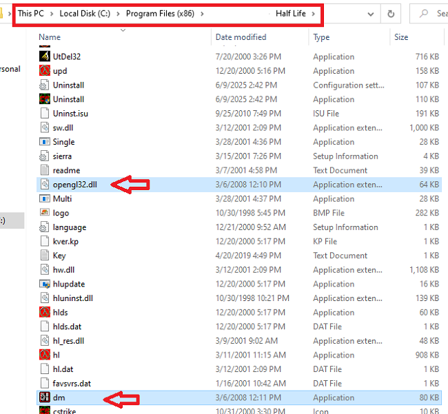448x414 pixels.
Task: Click the Uninstall configuration settings file icon
Action: point(45,85)
